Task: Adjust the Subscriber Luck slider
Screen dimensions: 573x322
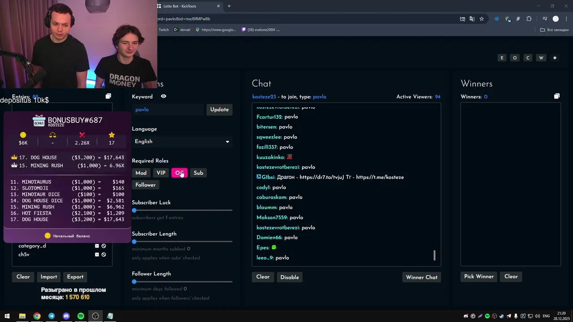Action: pyautogui.click(x=182, y=210)
